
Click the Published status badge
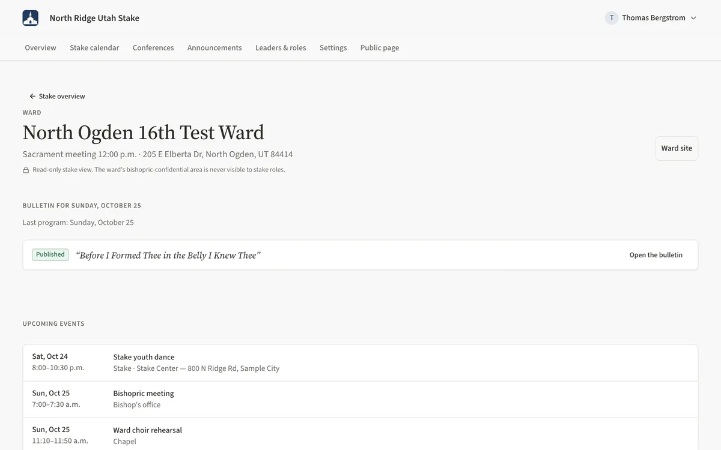point(50,254)
